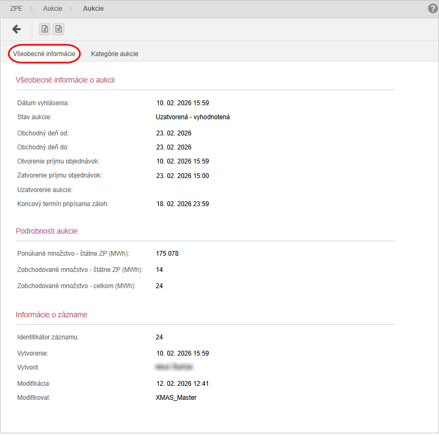Screen dimensions: 439x436
Task: Select the Všeobecné informácie tab
Action: point(44,54)
